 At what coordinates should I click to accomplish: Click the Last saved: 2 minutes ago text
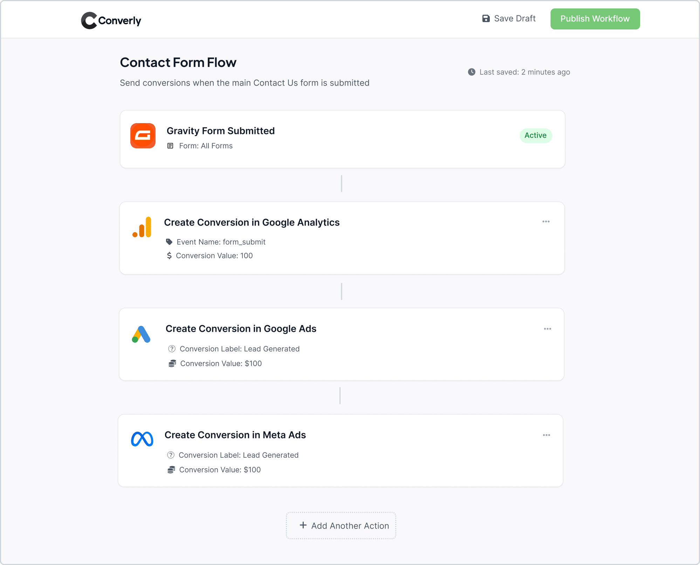tap(524, 72)
